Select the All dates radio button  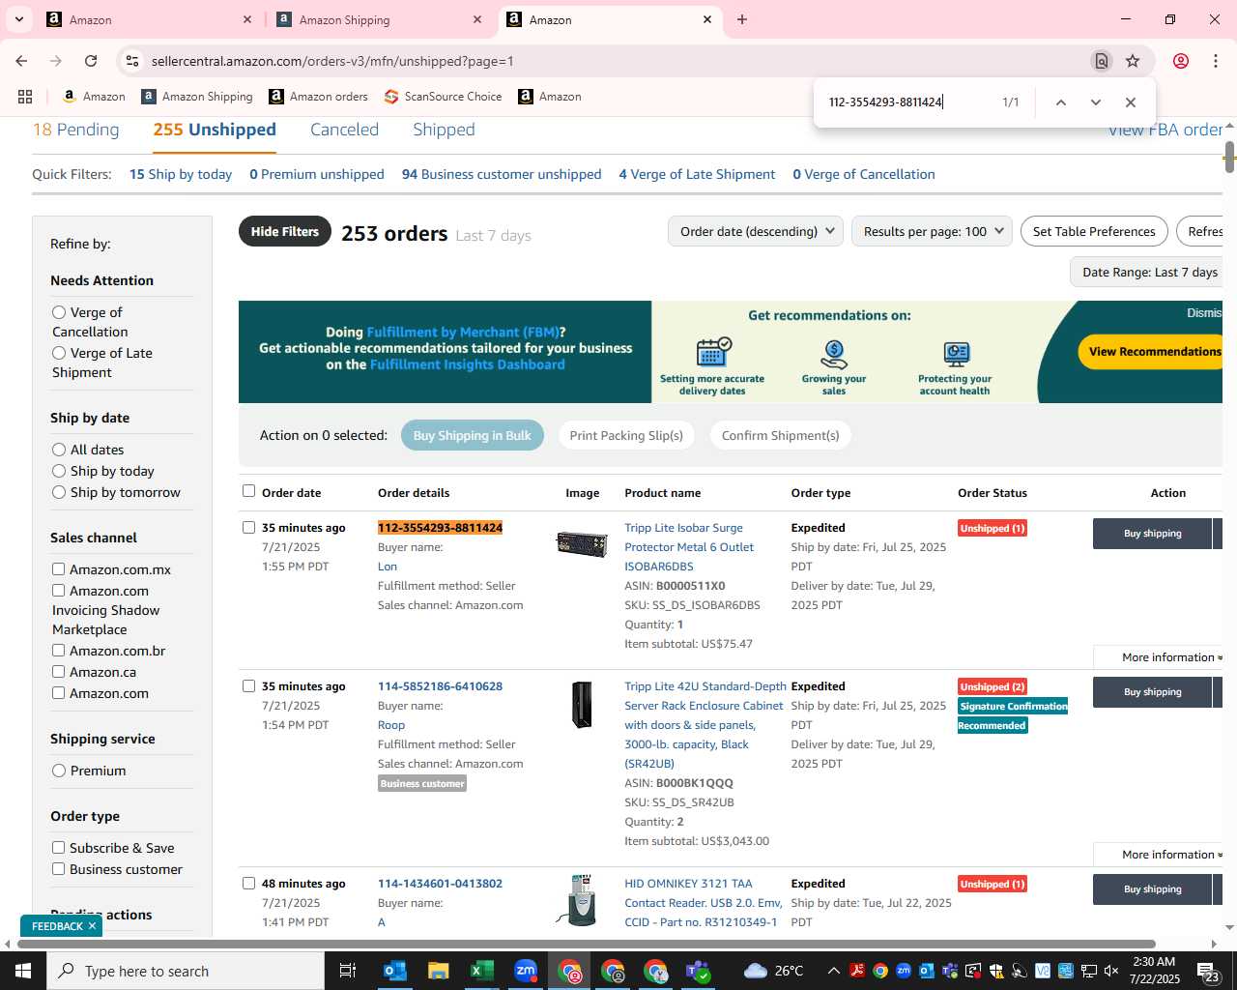59,450
